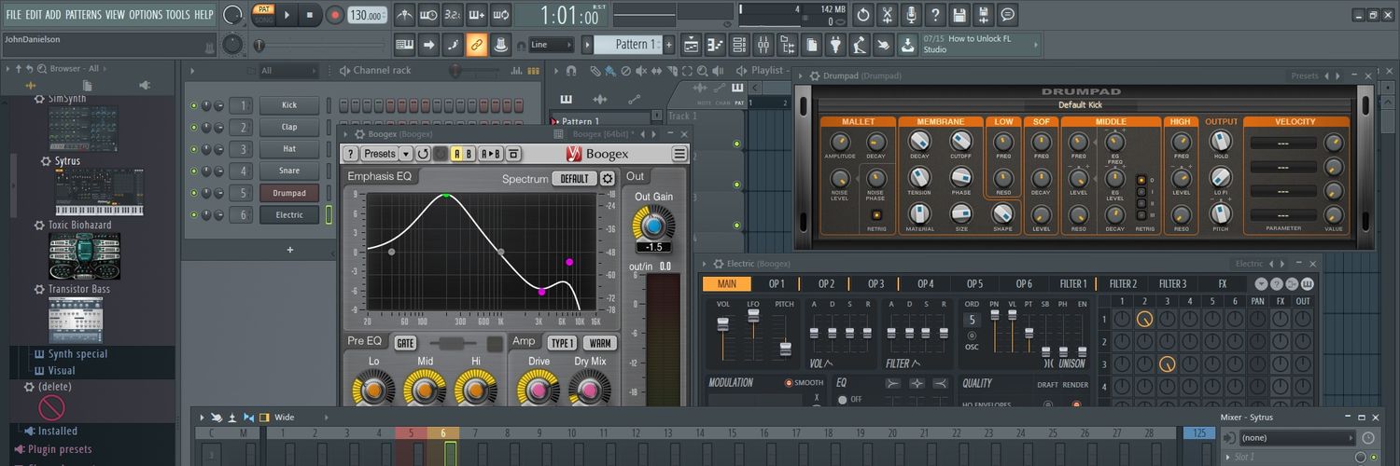Toggle the blend recording overdub icon

point(477,15)
